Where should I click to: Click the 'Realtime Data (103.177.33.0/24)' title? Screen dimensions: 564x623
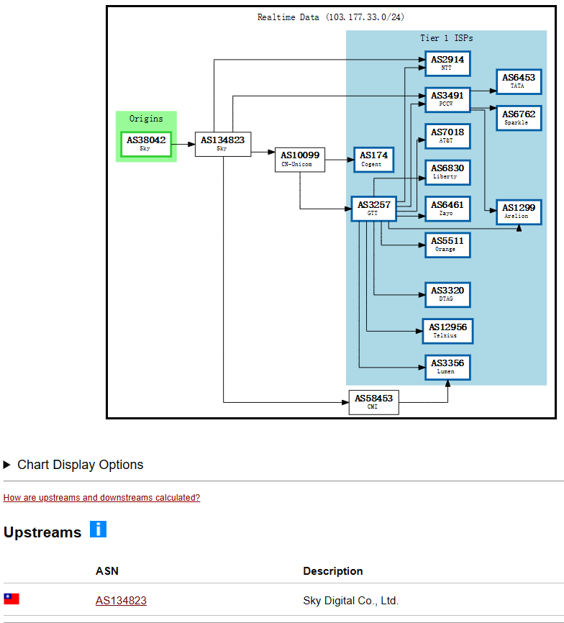[x=330, y=17]
